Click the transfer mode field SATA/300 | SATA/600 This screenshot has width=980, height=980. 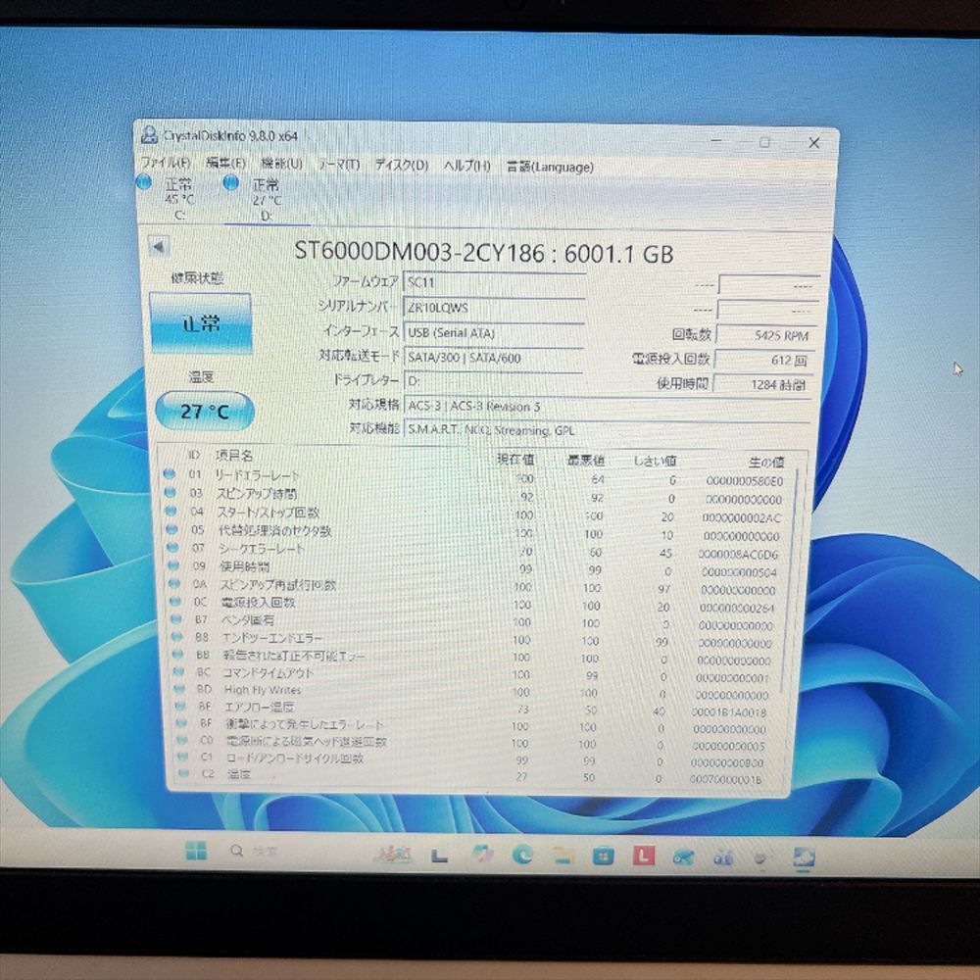click(494, 358)
